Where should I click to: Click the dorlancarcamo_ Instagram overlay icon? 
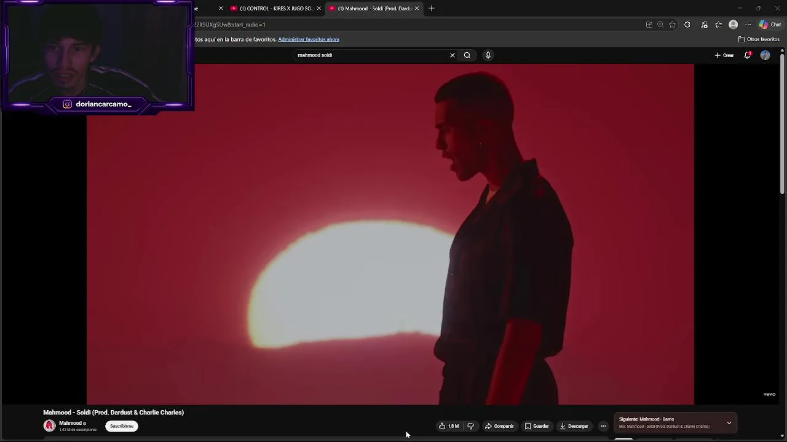68,104
